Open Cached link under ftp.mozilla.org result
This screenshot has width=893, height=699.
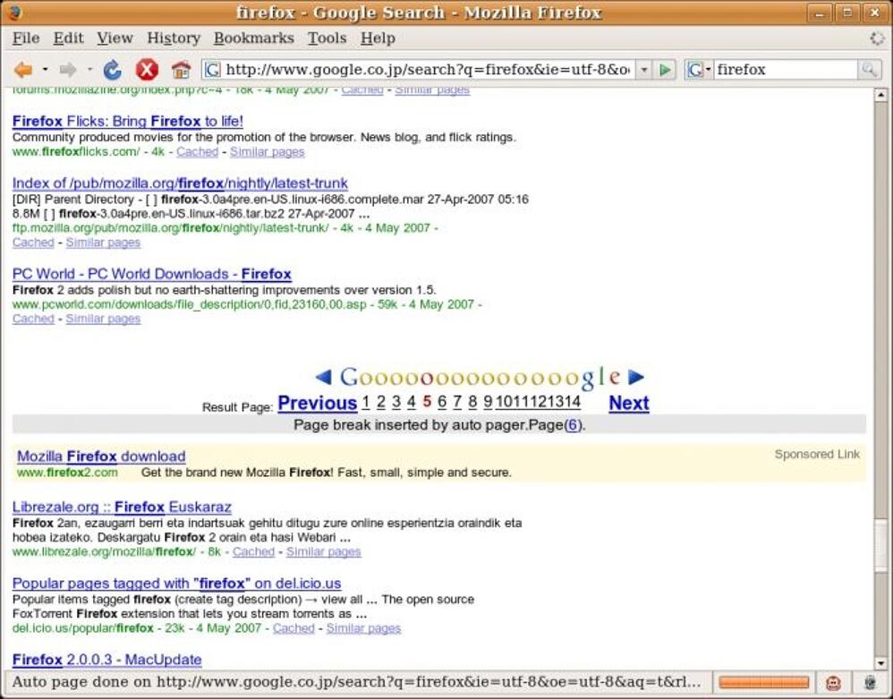(33, 243)
